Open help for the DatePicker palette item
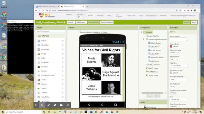Viewport: 204px width, 114px height. coord(63,49)
